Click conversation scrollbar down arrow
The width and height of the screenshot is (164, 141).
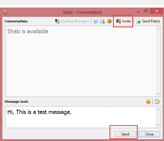coord(158,94)
